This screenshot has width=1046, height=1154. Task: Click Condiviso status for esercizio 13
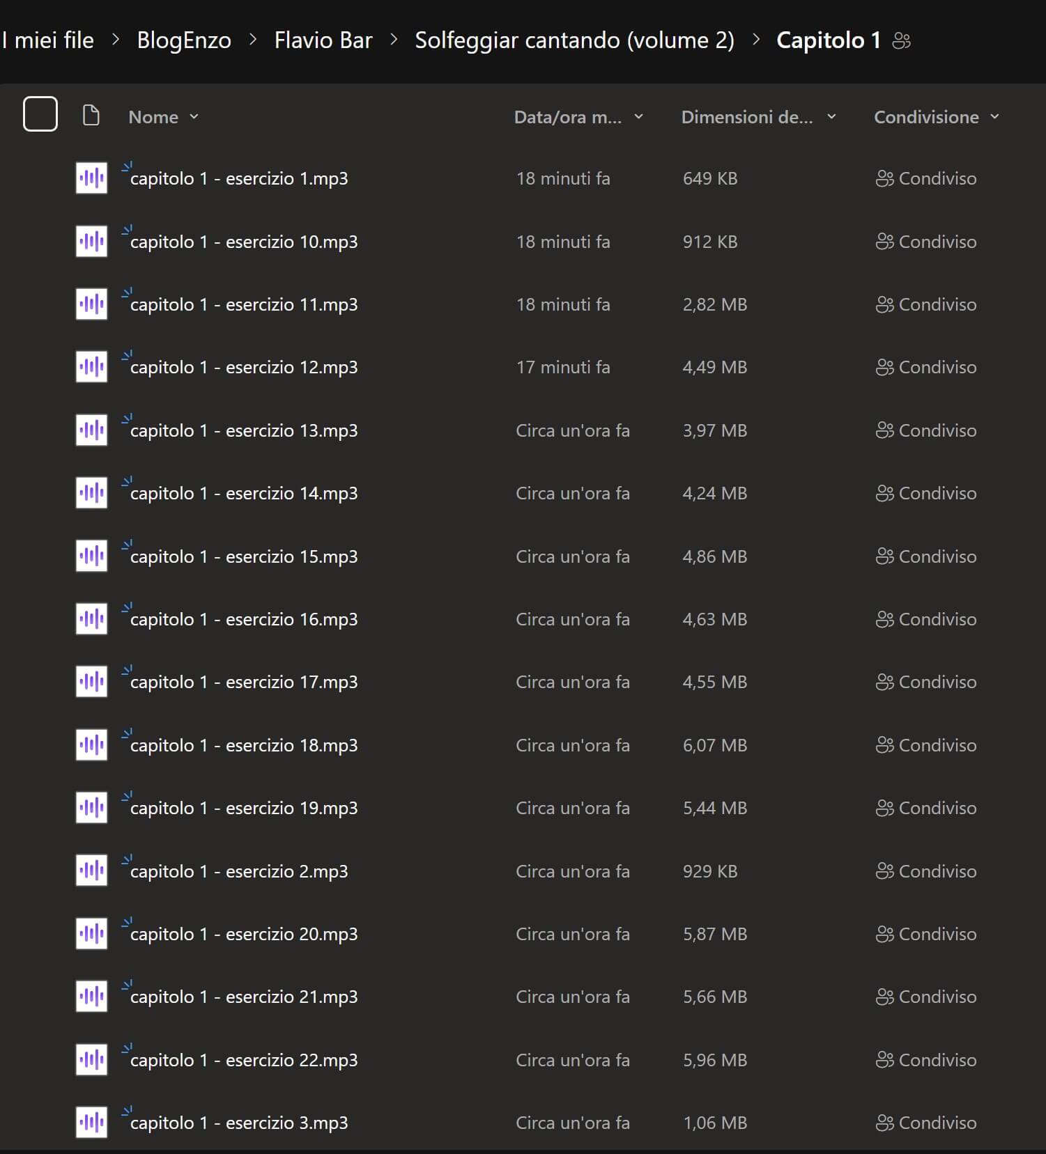coord(937,430)
